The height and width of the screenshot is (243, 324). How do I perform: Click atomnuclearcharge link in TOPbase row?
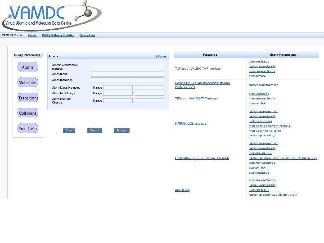[262, 71]
